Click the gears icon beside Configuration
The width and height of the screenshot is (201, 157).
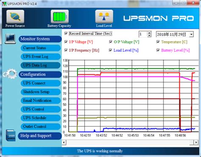10,73
